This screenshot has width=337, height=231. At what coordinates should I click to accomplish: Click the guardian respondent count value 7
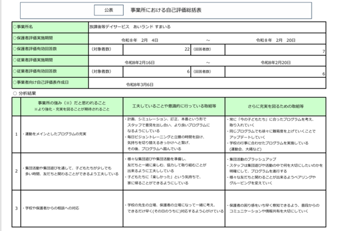[324, 51]
